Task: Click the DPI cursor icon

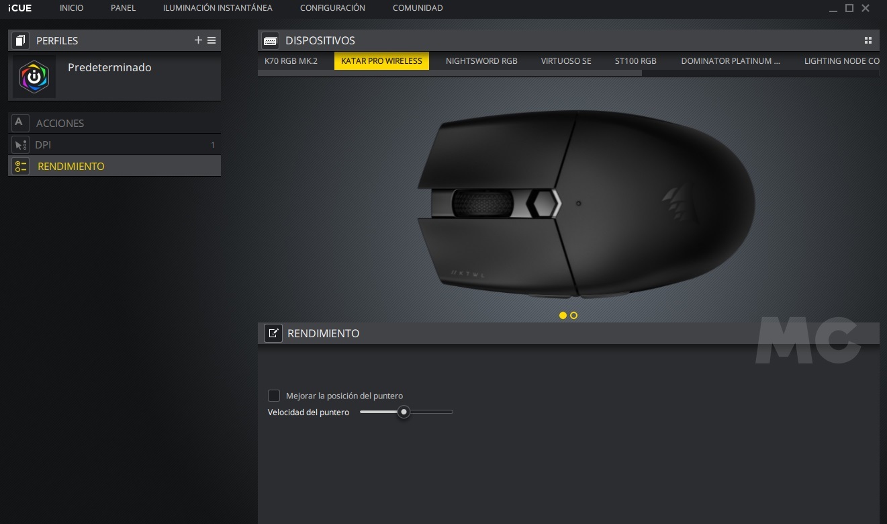Action: (x=20, y=144)
